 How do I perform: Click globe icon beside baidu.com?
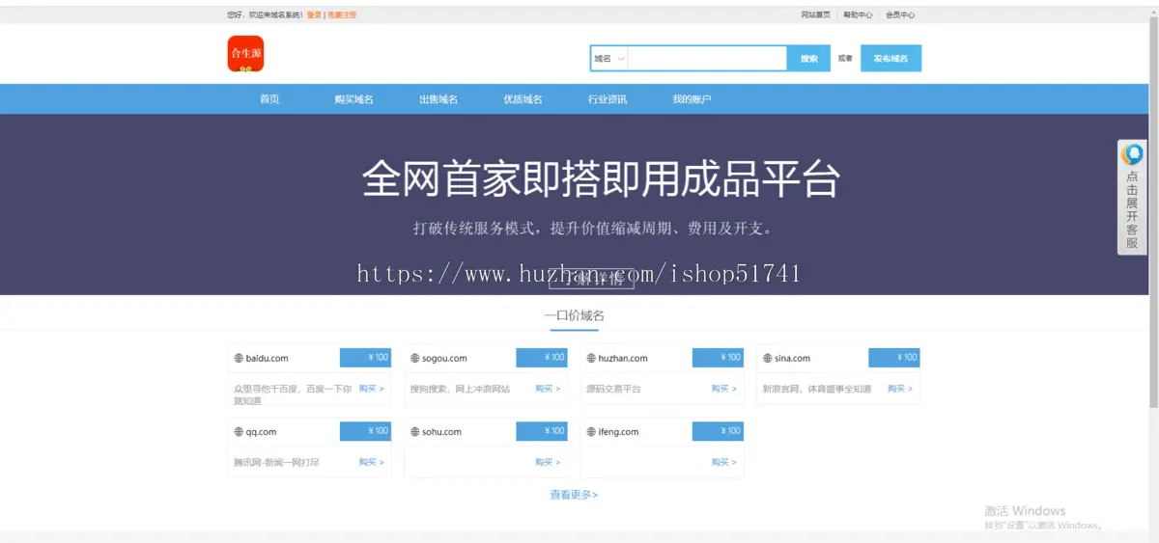tap(239, 358)
